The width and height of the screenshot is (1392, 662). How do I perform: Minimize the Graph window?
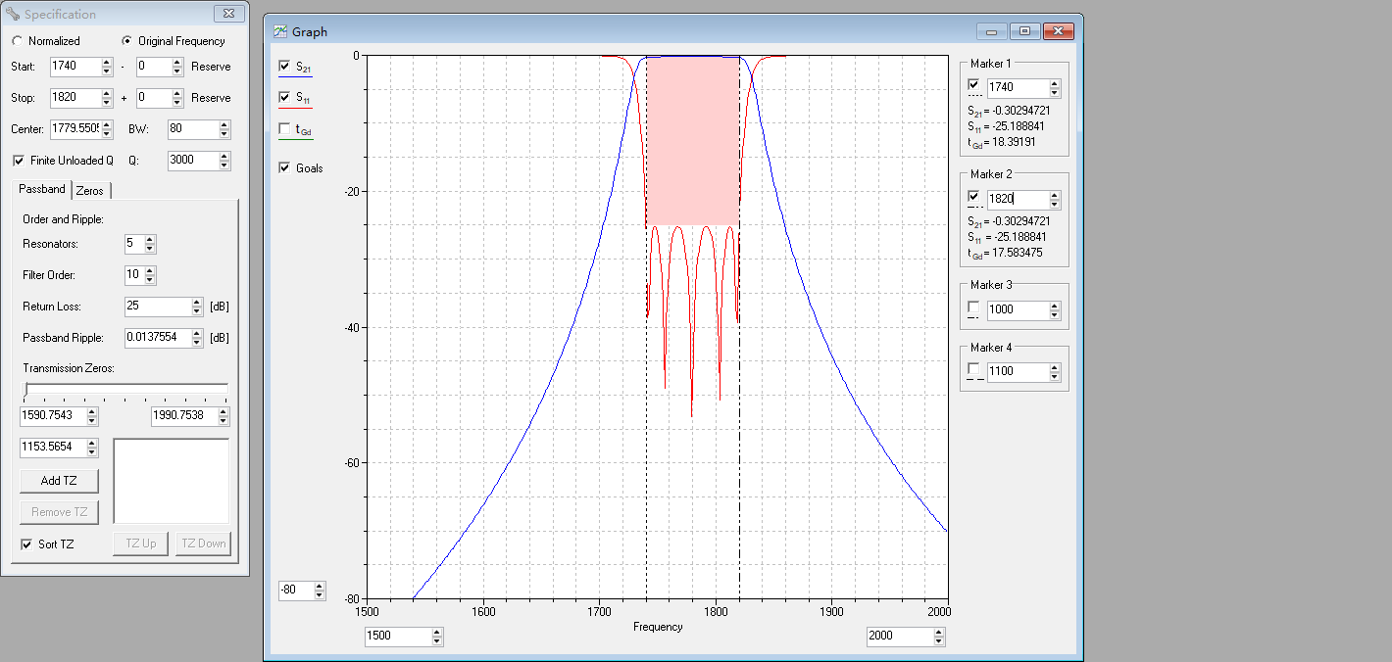(993, 31)
